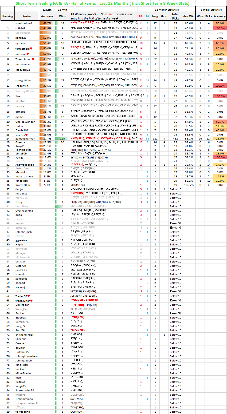Click the red heart after tradesurfer

pyautogui.click(x=31, y=300)
